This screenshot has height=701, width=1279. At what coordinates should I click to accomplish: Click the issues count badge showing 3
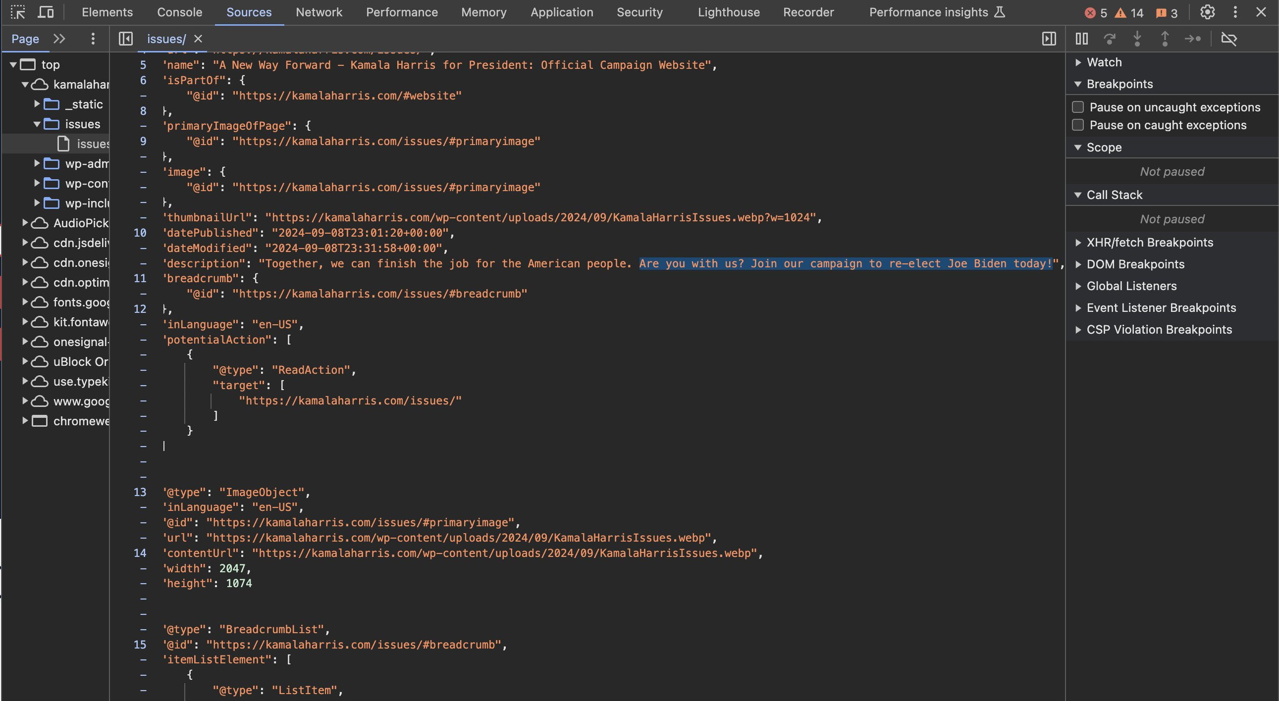pos(1166,13)
